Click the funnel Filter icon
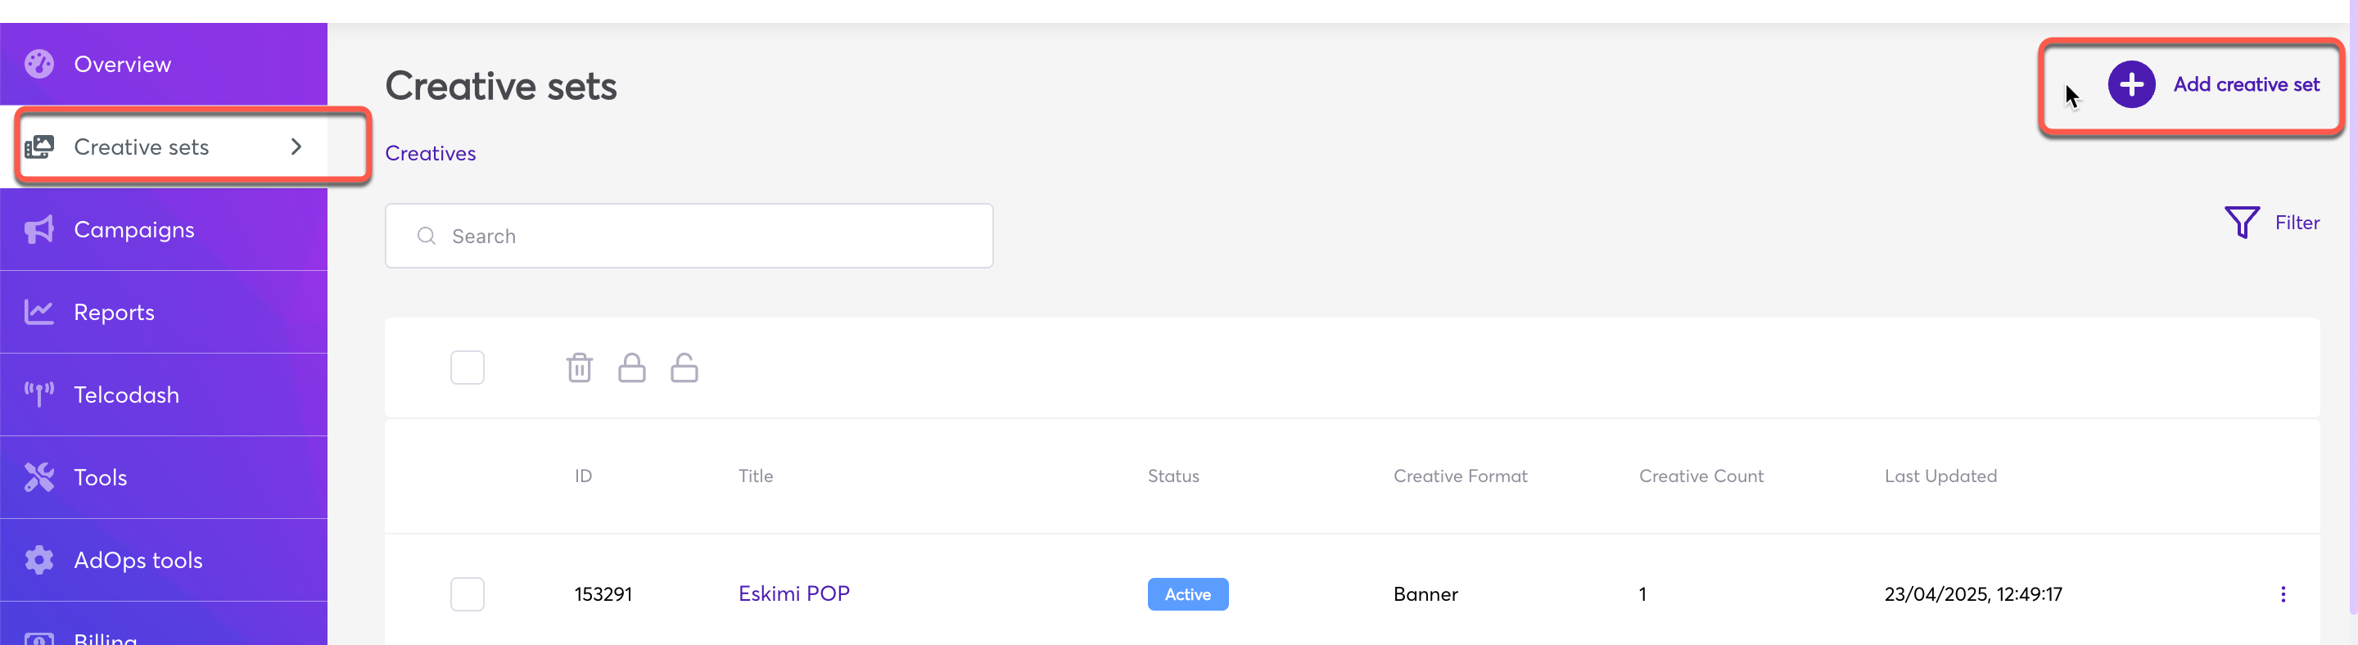This screenshot has height=645, width=2358. pos(2242,223)
